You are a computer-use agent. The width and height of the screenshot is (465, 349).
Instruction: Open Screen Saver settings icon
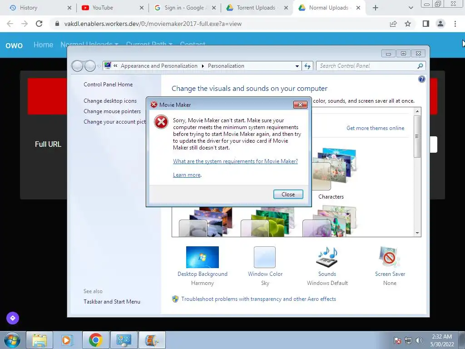pyautogui.click(x=389, y=257)
